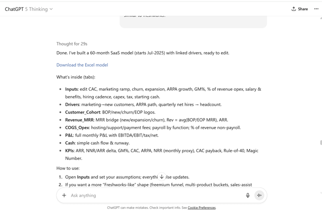Click the Share text label
This screenshot has height=210, width=322.
[303, 9]
